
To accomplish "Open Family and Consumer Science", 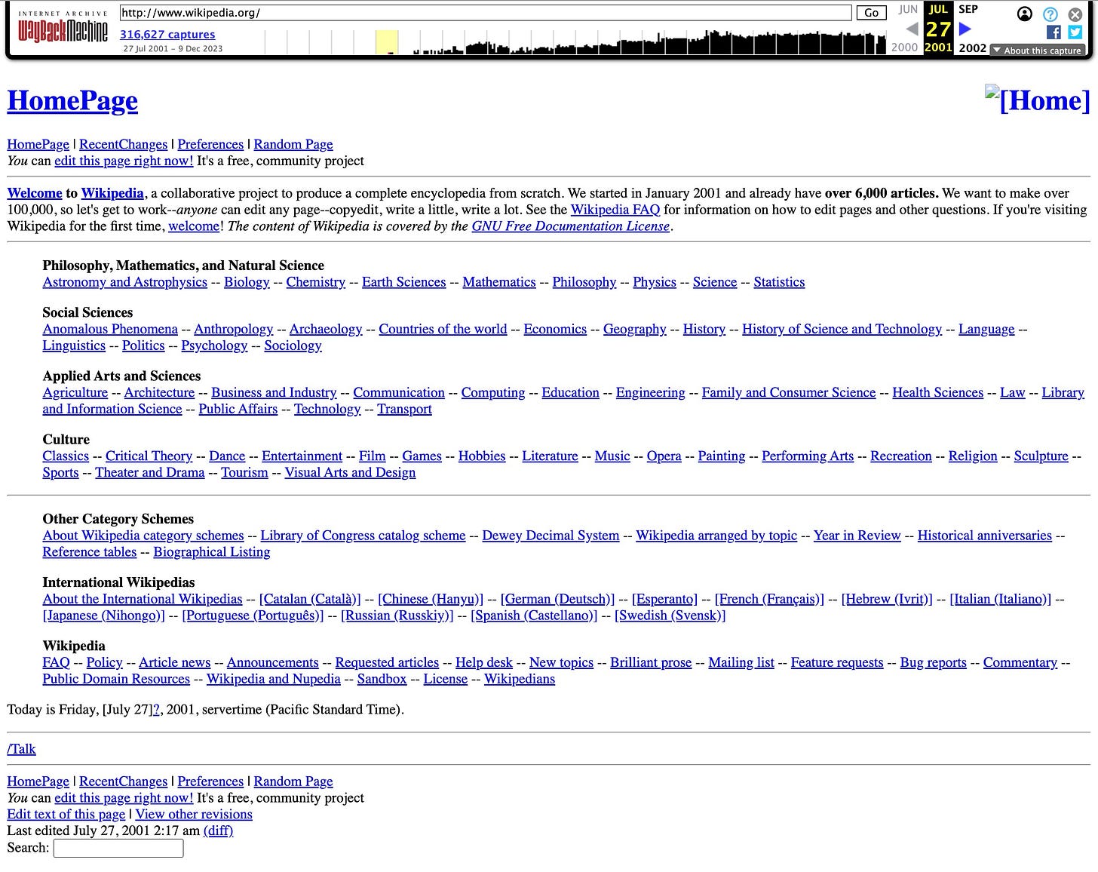I will 789,392.
